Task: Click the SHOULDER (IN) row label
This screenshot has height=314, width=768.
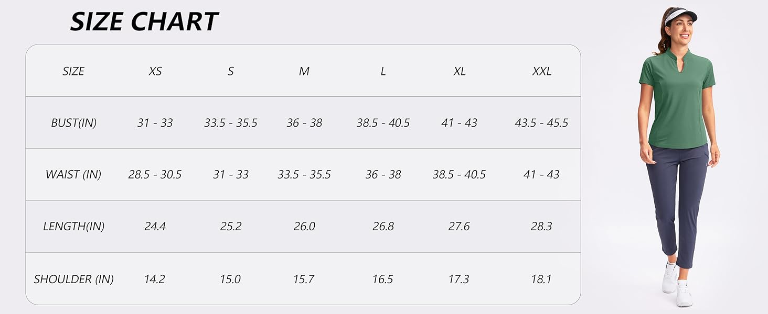Action: coord(73,279)
